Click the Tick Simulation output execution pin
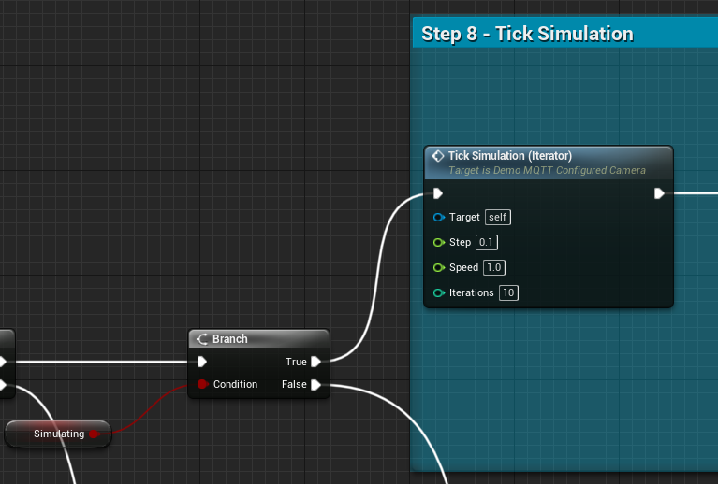 659,193
